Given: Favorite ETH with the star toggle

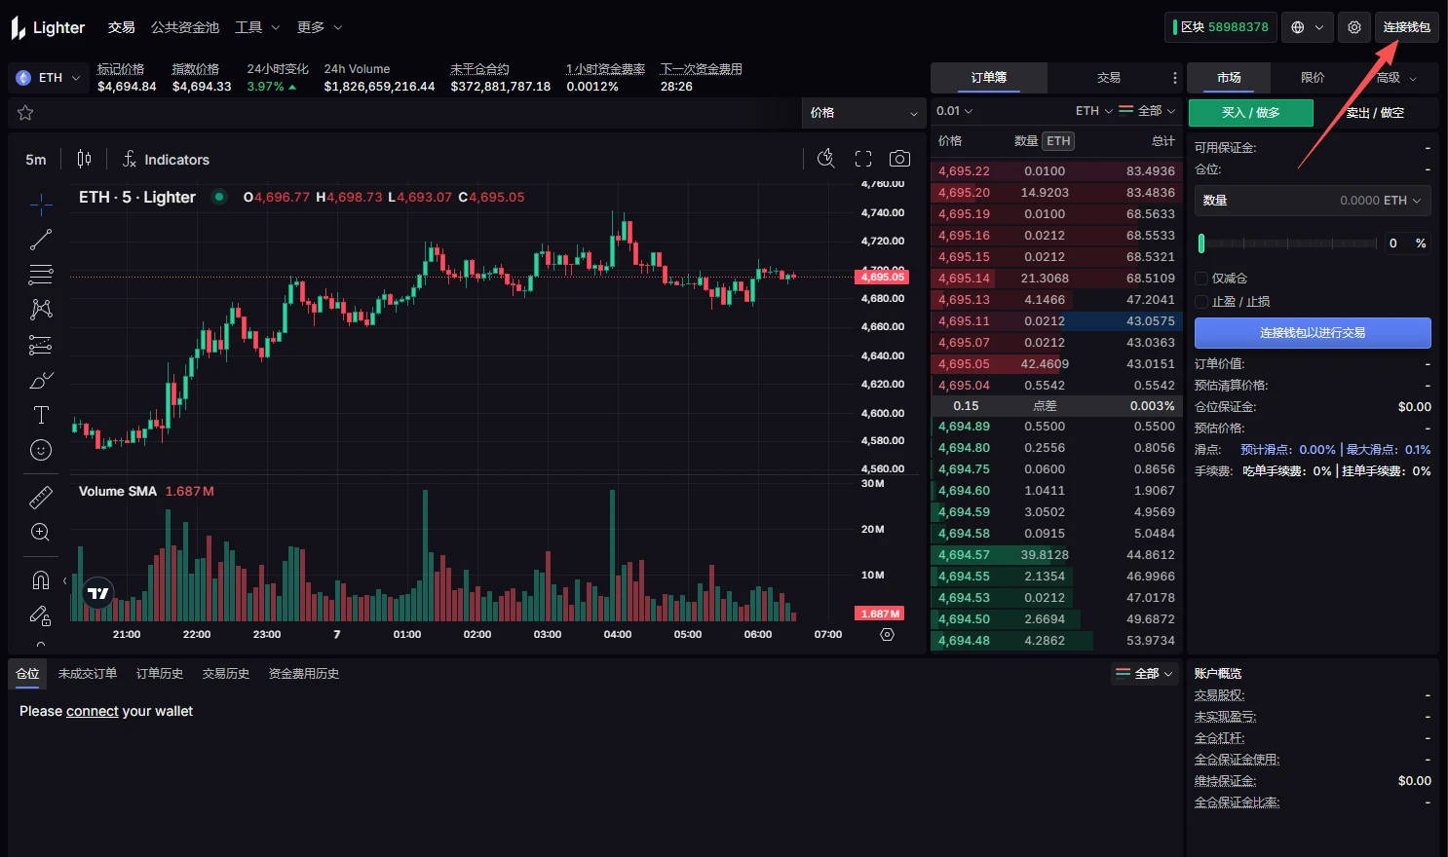Looking at the screenshot, I should tap(25, 112).
